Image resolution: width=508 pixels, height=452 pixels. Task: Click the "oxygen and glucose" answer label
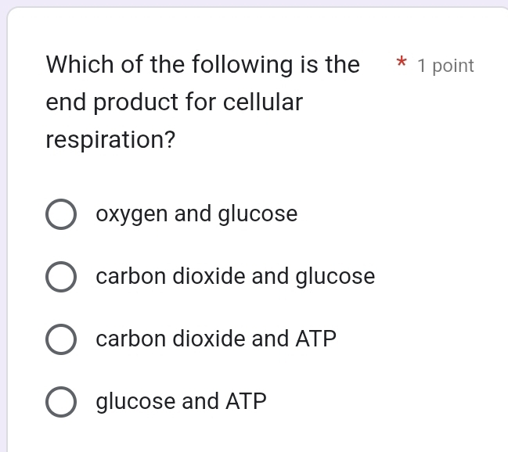(196, 214)
